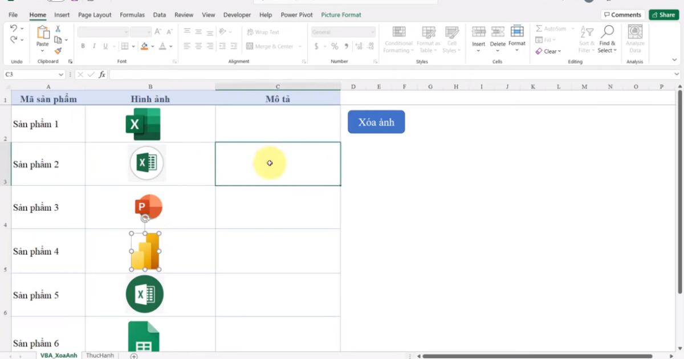Image resolution: width=684 pixels, height=359 pixels.
Task: Toggle Italic formatting
Action: tap(94, 46)
